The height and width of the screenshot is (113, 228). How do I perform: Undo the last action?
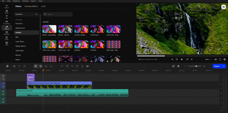click(14, 66)
